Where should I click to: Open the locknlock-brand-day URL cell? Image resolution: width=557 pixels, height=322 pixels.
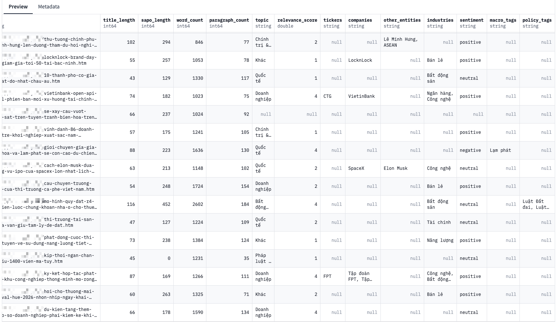[x=51, y=60]
